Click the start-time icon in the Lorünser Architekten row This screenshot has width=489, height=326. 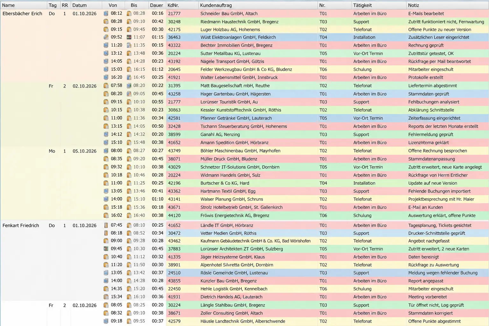click(106, 249)
